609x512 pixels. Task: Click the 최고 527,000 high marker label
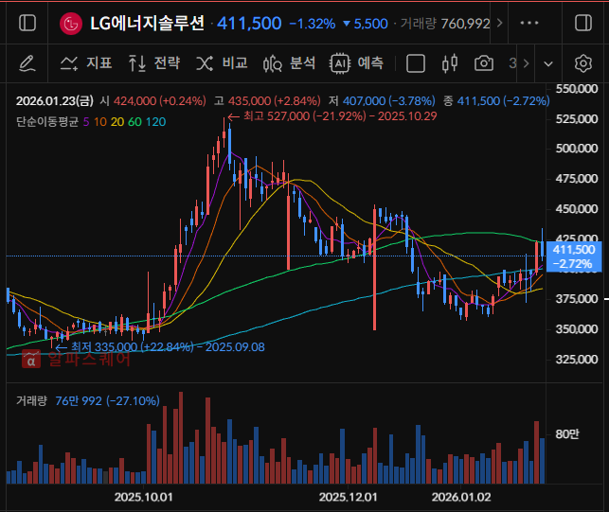coord(332,116)
